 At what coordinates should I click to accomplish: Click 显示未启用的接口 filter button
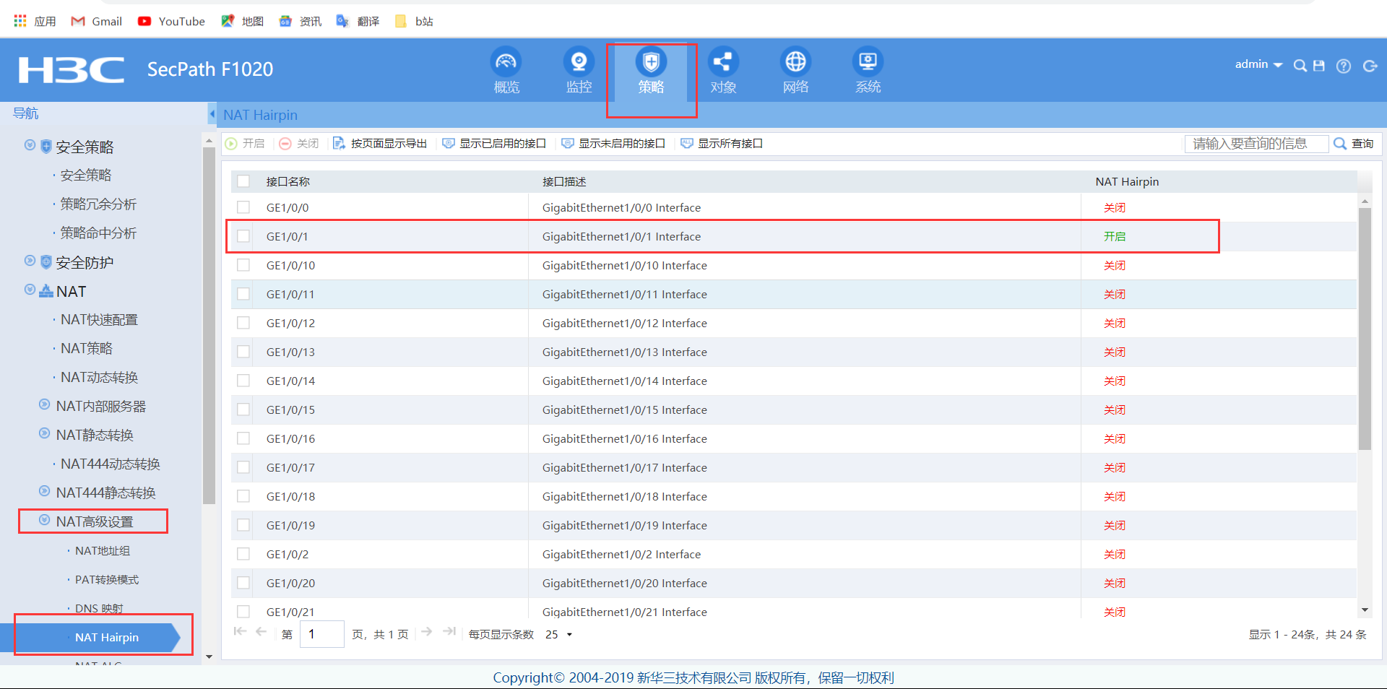[613, 144]
